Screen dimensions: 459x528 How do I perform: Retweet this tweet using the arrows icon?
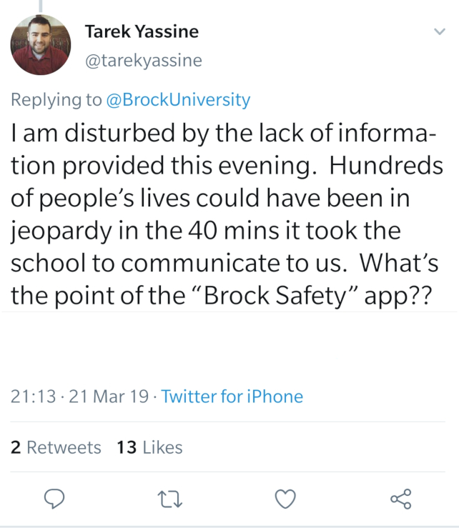[x=170, y=499]
